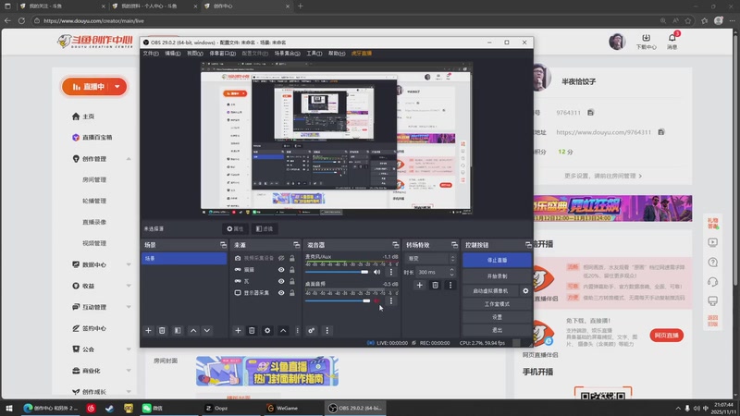Show hidden 视频采集设备 source via eye
This screenshot has width=740, height=416.
(281, 258)
